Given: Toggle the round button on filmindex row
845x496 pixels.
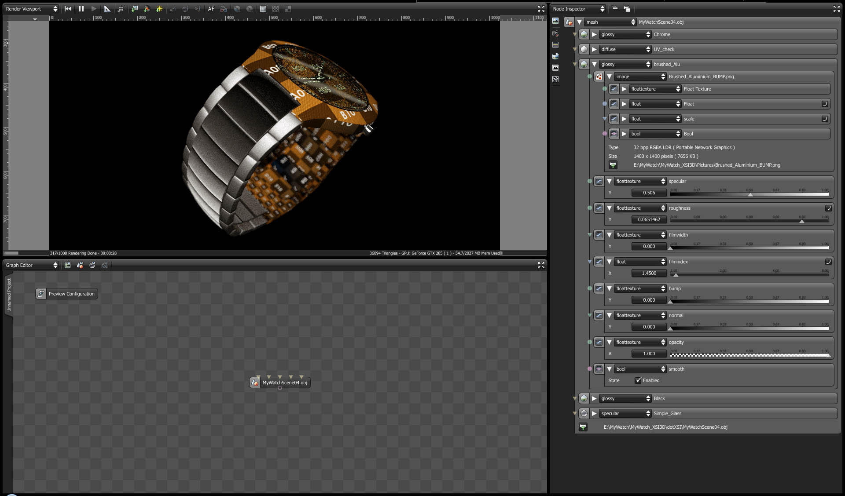Looking at the screenshot, I should (x=828, y=262).
